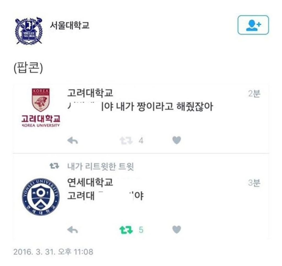Reply to 연세대학교 tweet

click(72, 229)
